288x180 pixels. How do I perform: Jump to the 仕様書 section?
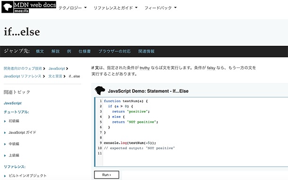(x=85, y=51)
